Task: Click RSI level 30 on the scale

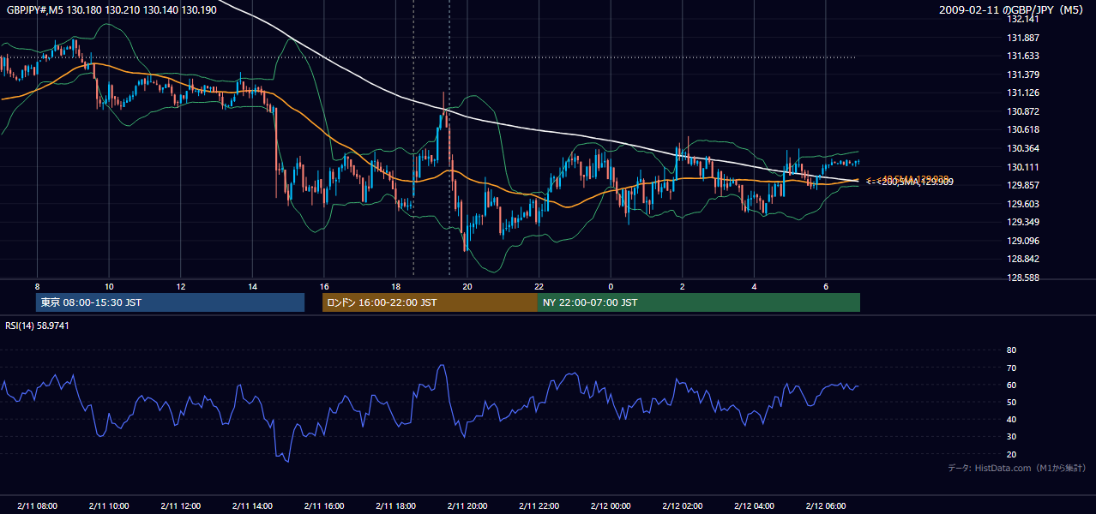Action: [x=1011, y=437]
